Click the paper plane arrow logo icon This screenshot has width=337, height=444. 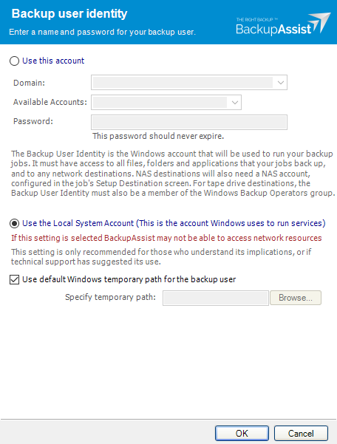click(x=320, y=22)
